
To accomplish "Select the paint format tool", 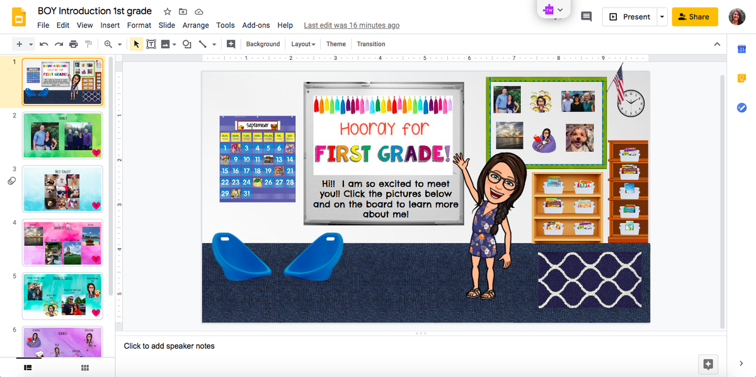I will 88,44.
